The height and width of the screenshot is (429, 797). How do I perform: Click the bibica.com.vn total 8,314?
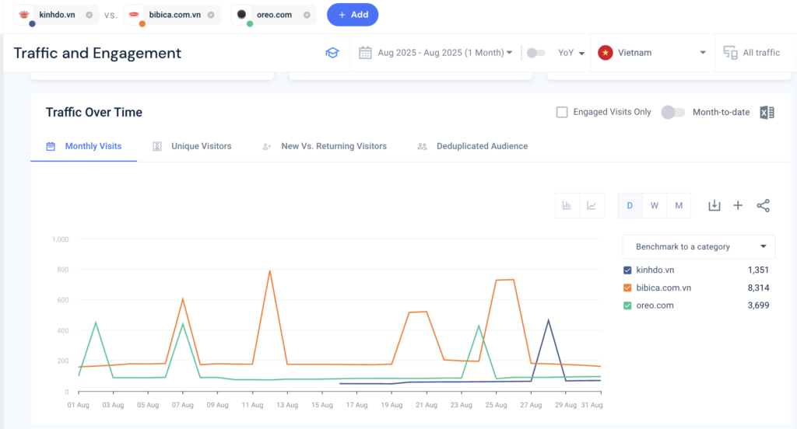click(x=758, y=288)
